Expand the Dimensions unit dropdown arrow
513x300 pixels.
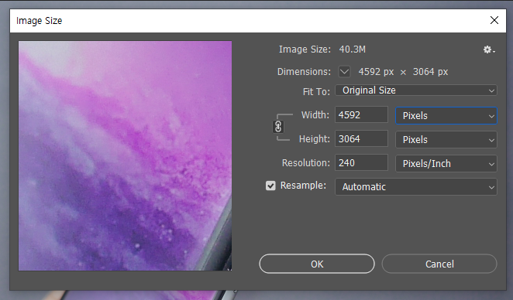(x=344, y=71)
